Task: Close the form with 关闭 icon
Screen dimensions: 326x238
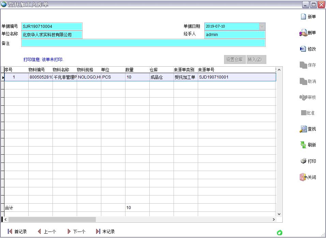Action: pyautogui.click(x=303, y=177)
